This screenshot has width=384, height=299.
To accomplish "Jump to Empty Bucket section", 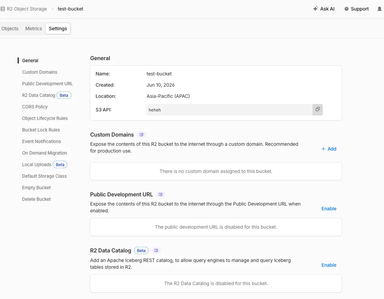I will coord(36,188).
